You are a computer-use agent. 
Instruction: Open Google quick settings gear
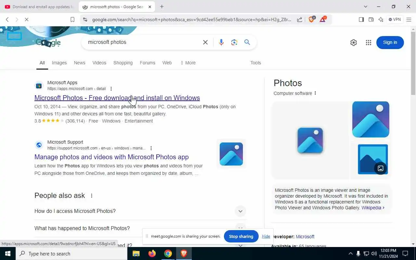pyautogui.click(x=354, y=43)
